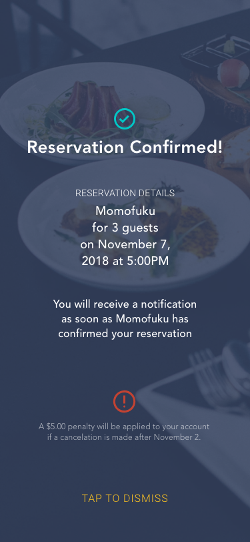This screenshot has width=250, height=542.
Task: Click the middle plate background image
Action: click(135, 221)
